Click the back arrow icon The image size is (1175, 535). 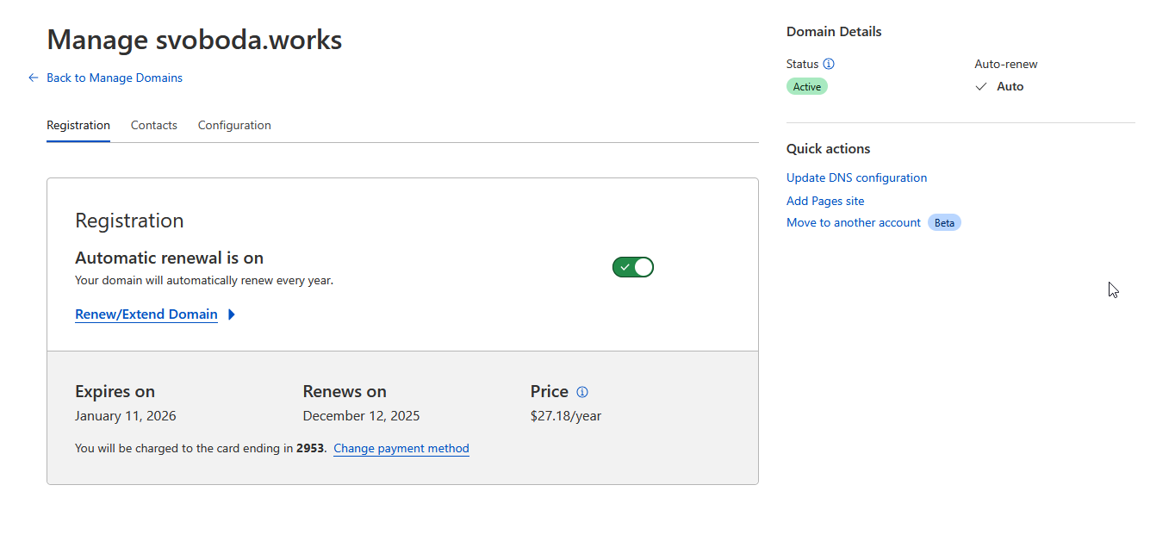pos(34,78)
